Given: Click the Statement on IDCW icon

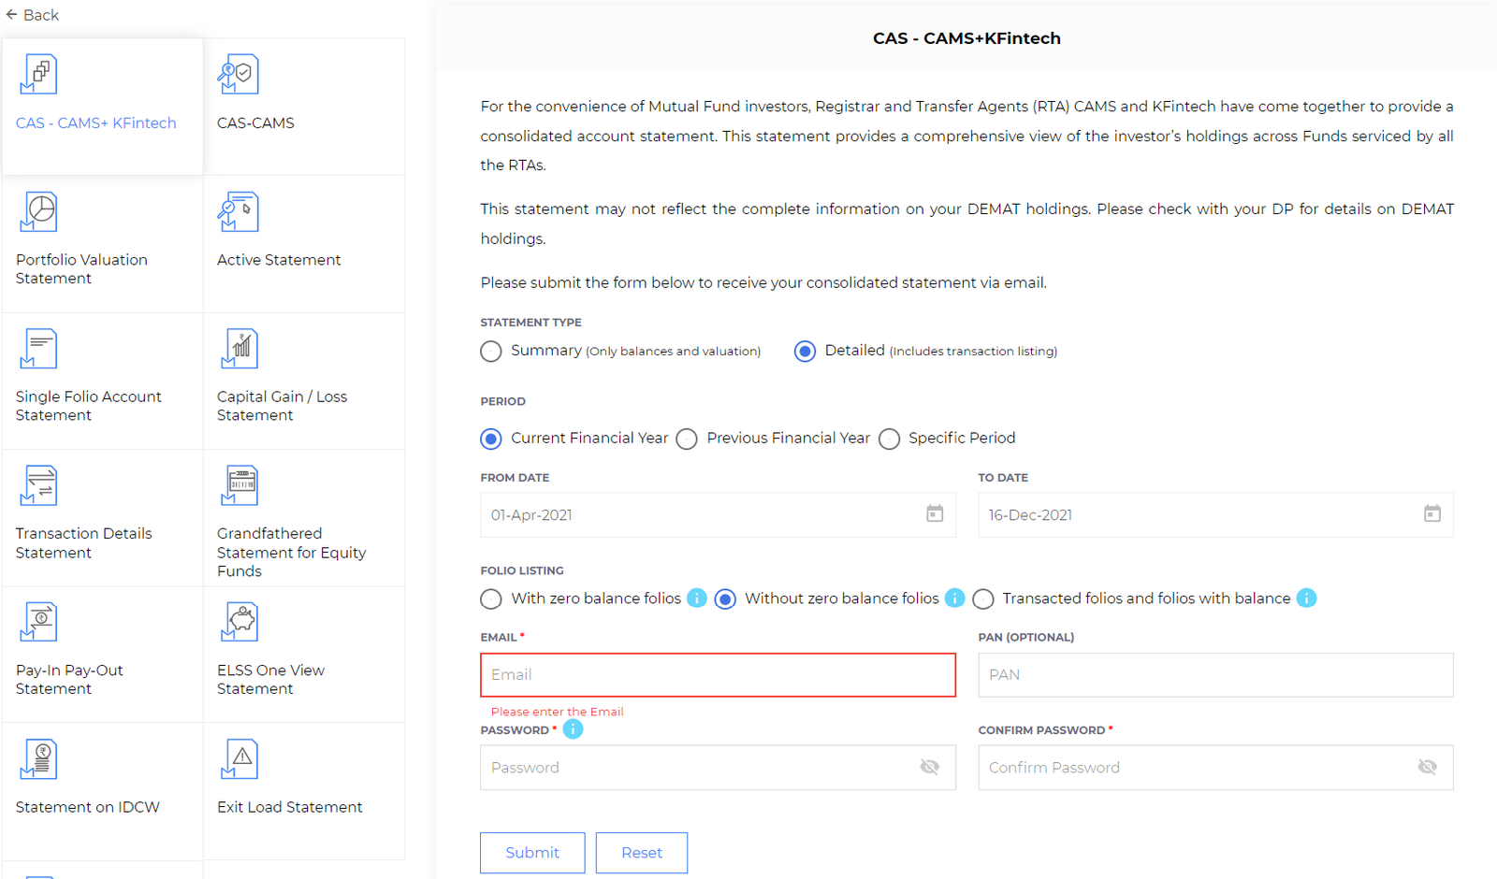Looking at the screenshot, I should (38, 758).
